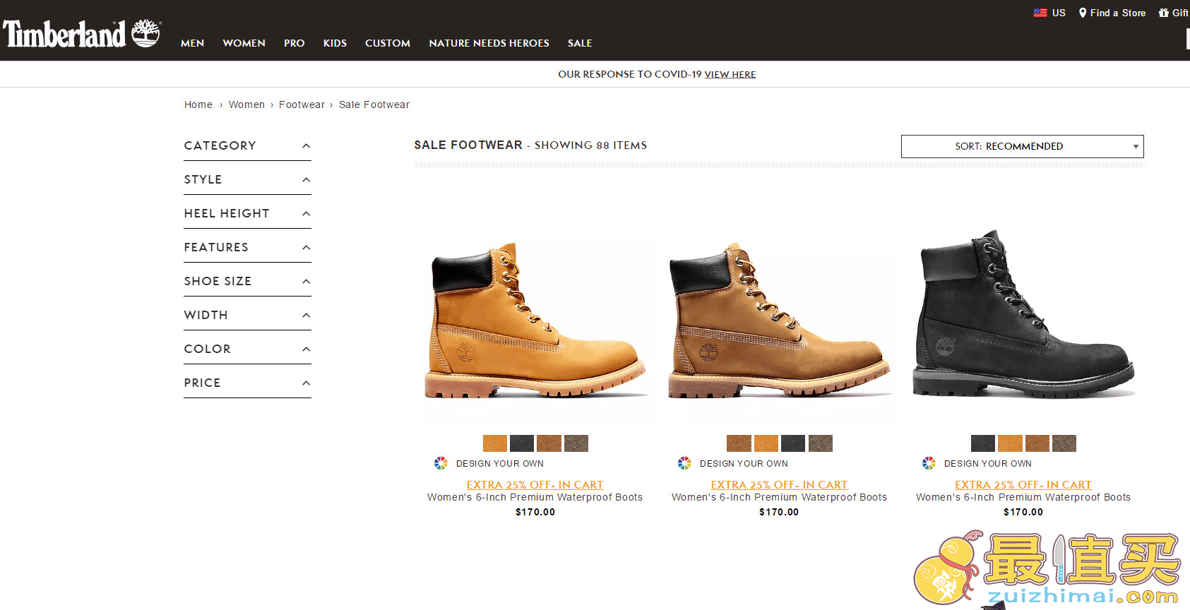Screen dimensions: 1190x610
Task: Open the Sort: Recommended dropdown
Action: (x=1022, y=146)
